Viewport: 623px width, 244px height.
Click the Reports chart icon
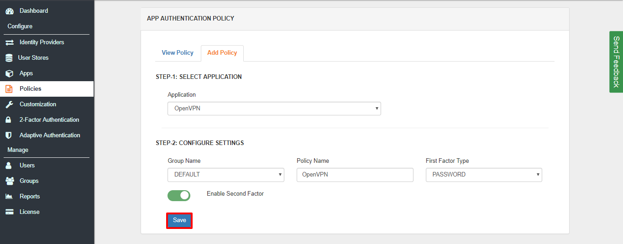[9, 197]
